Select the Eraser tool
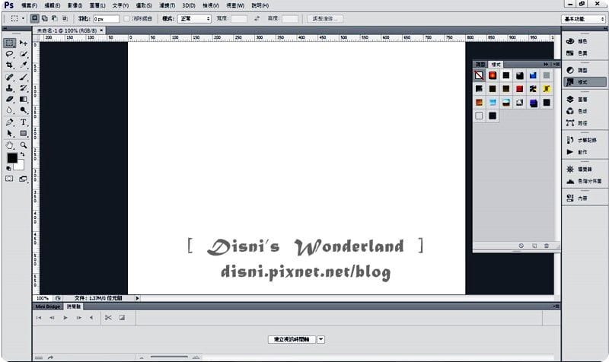This screenshot has width=609, height=362. coord(10,100)
